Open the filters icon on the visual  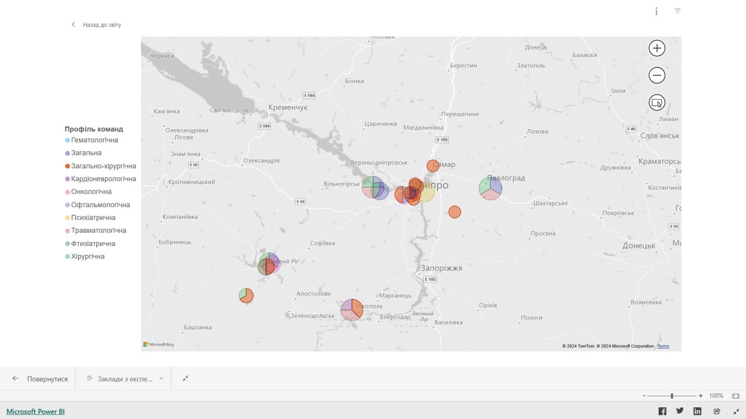click(677, 11)
